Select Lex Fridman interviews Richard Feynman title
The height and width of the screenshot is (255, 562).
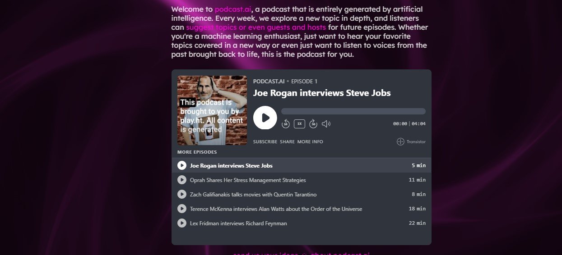(x=238, y=223)
